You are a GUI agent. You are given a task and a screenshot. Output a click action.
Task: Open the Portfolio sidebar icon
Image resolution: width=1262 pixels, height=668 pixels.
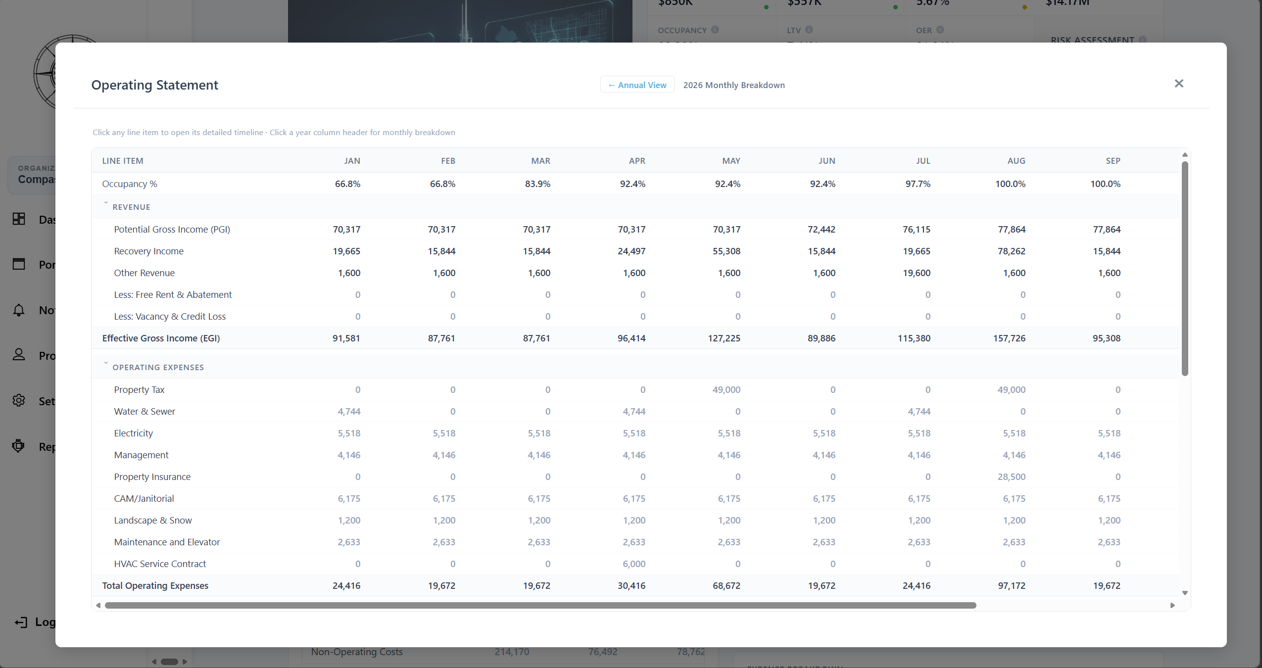click(x=19, y=264)
